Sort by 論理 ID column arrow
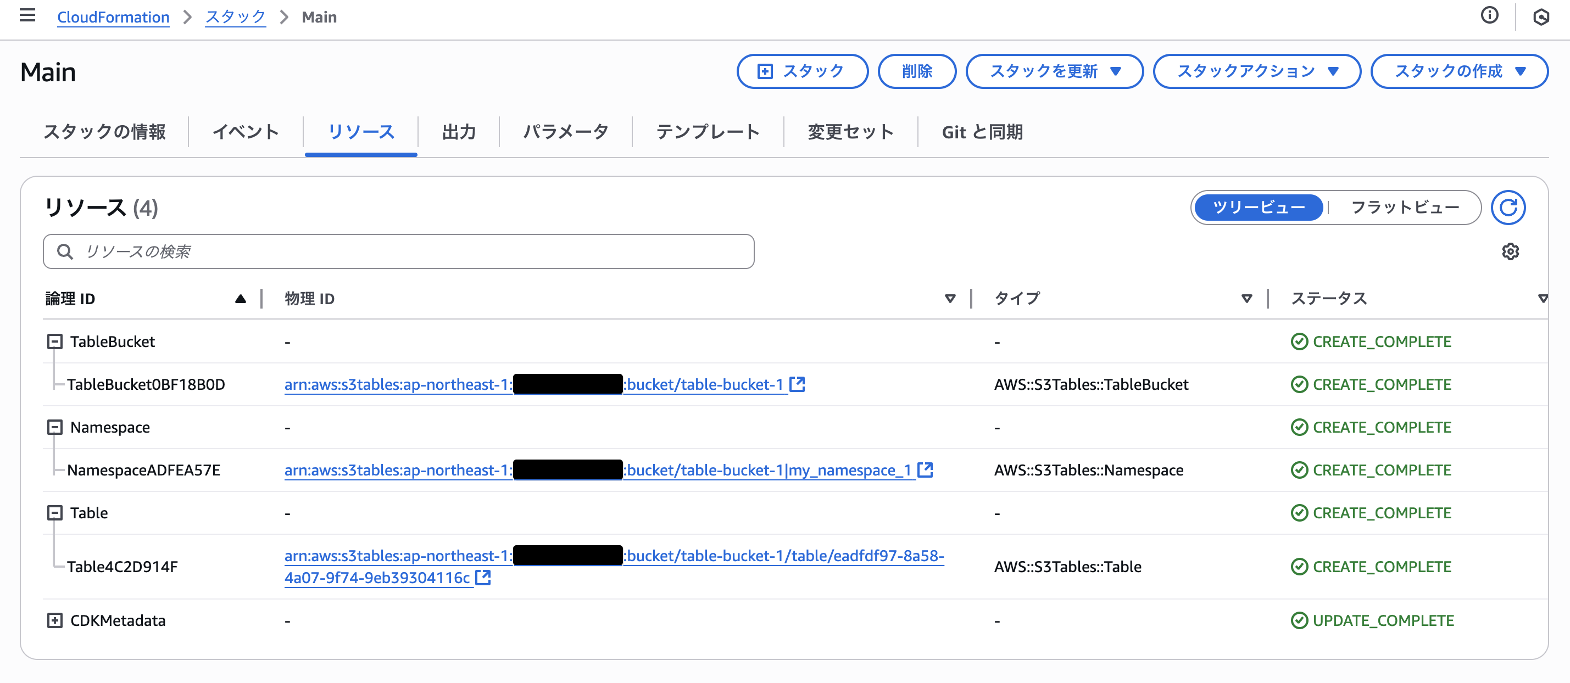The height and width of the screenshot is (683, 1570). [x=240, y=299]
